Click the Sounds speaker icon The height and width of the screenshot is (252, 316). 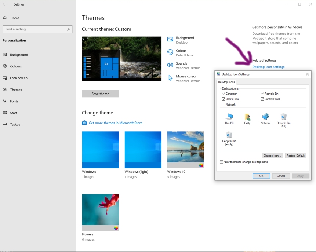(x=170, y=65)
